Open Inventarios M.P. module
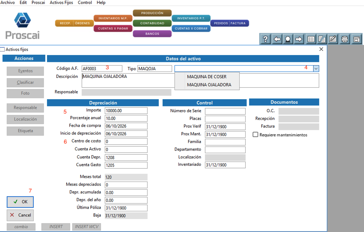The image size is (364, 232). tap(113, 18)
